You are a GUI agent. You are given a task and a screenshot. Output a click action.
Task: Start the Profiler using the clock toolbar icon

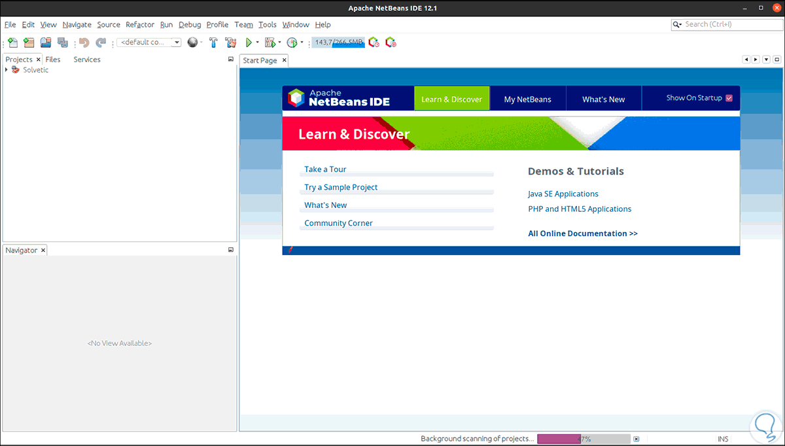(292, 42)
